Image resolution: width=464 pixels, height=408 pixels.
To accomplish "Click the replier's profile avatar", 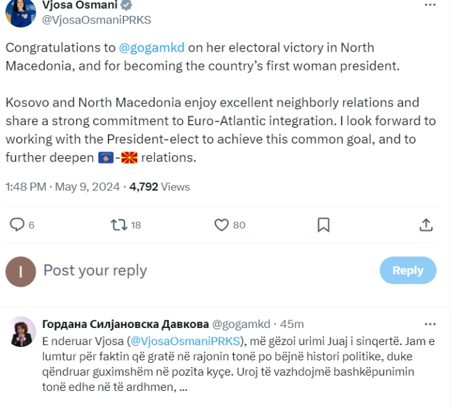I will click(x=21, y=332).
